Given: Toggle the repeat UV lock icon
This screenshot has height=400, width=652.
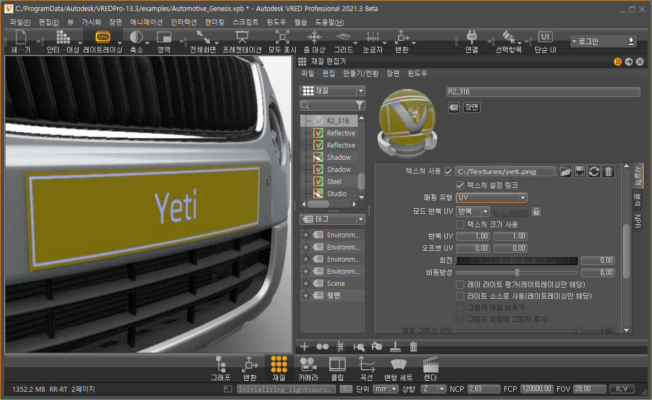Looking at the screenshot, I should click(536, 212).
